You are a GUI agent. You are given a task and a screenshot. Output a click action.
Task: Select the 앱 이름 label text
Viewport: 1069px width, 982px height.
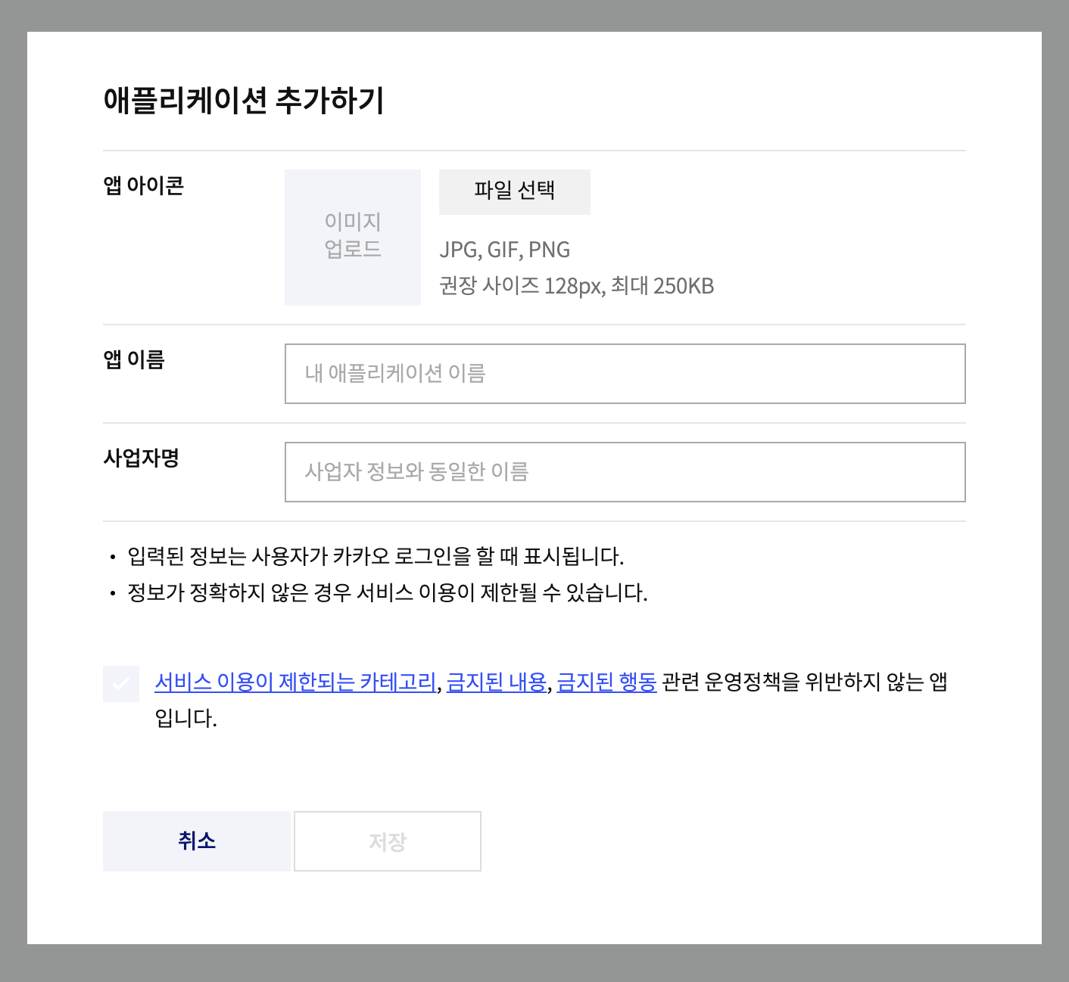pyautogui.click(x=134, y=359)
